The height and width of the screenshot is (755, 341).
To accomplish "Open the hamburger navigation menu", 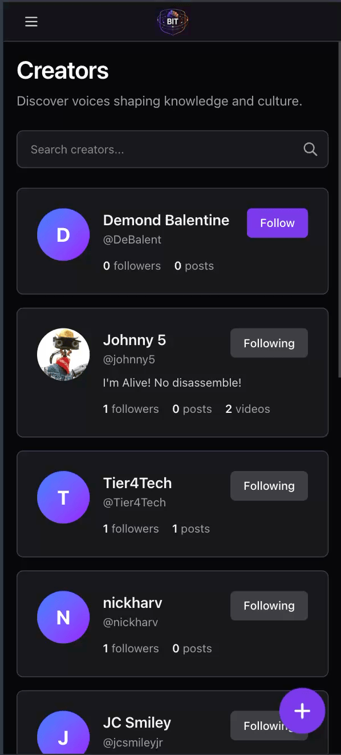I will click(31, 21).
